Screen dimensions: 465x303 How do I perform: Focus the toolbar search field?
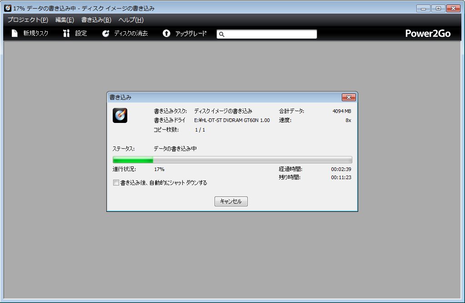[x=267, y=34]
